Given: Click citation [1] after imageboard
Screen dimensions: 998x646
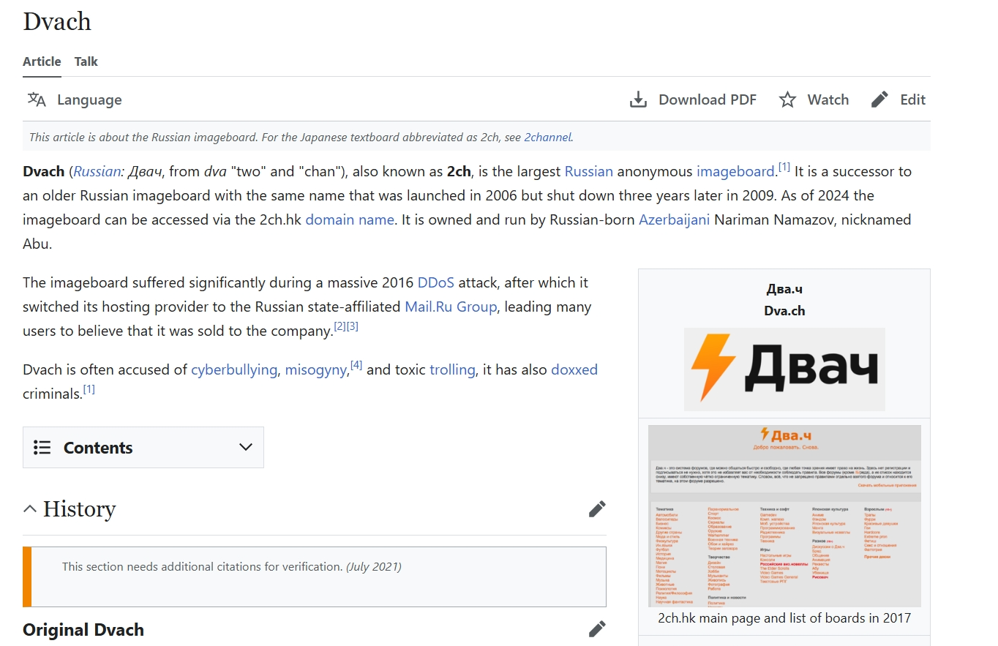Looking at the screenshot, I should pyautogui.click(x=784, y=167).
